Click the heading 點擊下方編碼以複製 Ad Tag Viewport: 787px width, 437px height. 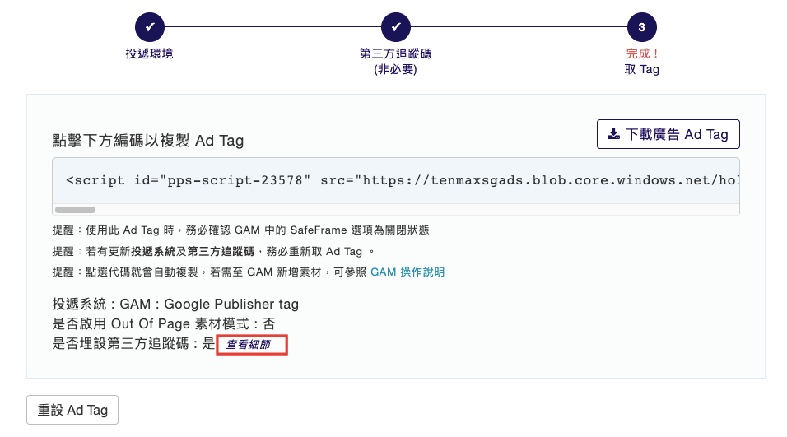pyautogui.click(x=148, y=141)
